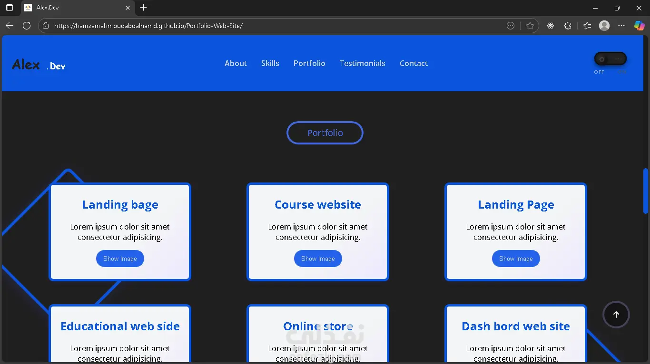650x364 pixels.
Task: Click the Alex.Dev site logo
Action: tap(39, 65)
